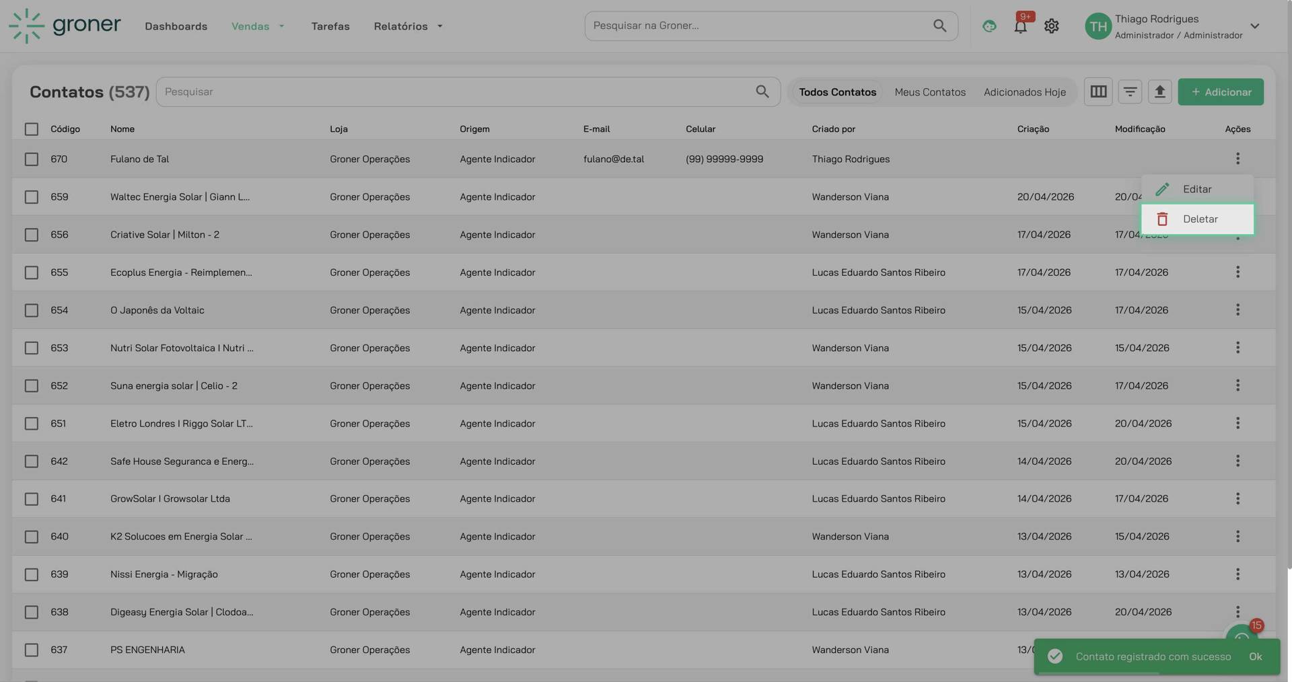Image resolution: width=1292 pixels, height=682 pixels.
Task: Tick the checkbox for GrowSolar row
Action: (x=32, y=499)
